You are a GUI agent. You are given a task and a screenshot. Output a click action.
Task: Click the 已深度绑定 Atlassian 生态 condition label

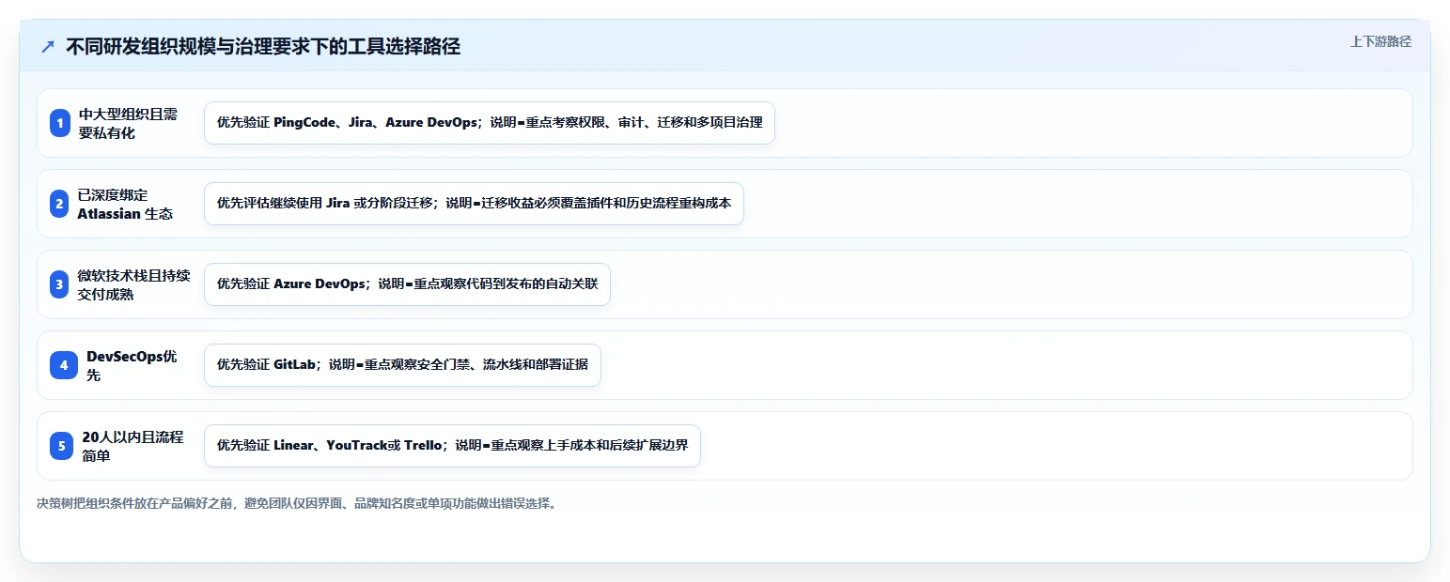click(x=126, y=204)
